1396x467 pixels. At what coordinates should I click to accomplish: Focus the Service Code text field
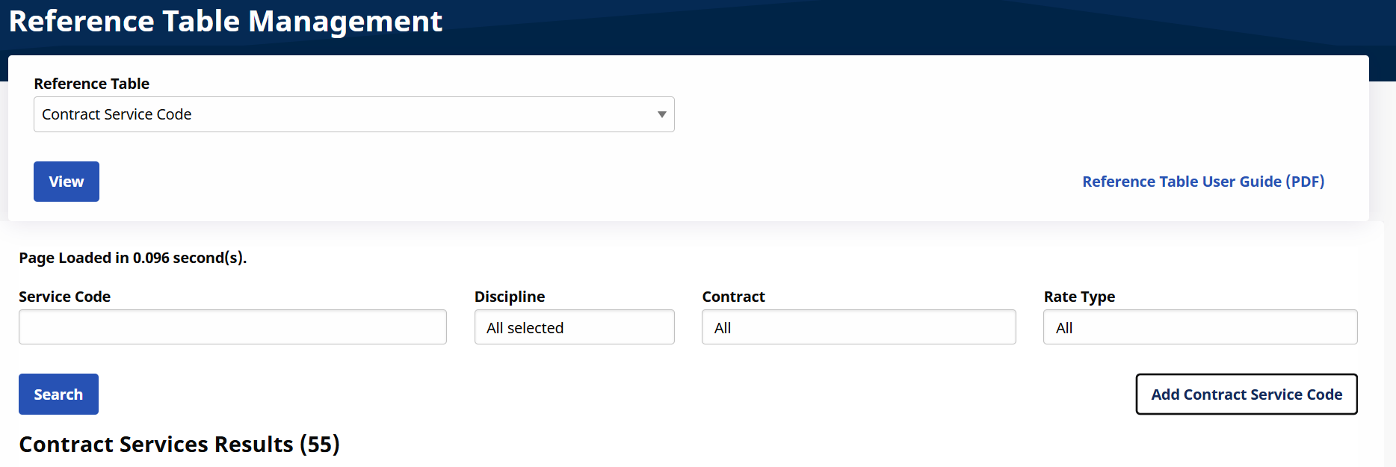232,327
